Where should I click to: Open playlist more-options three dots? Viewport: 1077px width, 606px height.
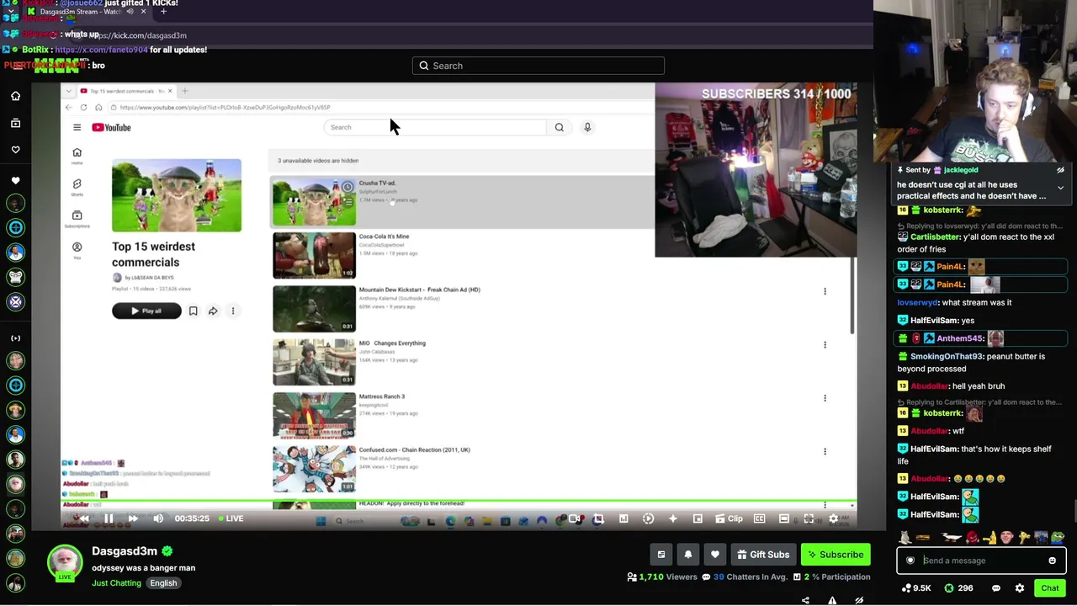[233, 311]
